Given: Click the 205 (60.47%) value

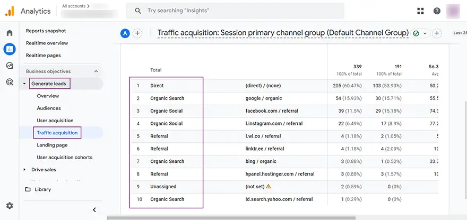Looking at the screenshot, I should click(x=347, y=86).
